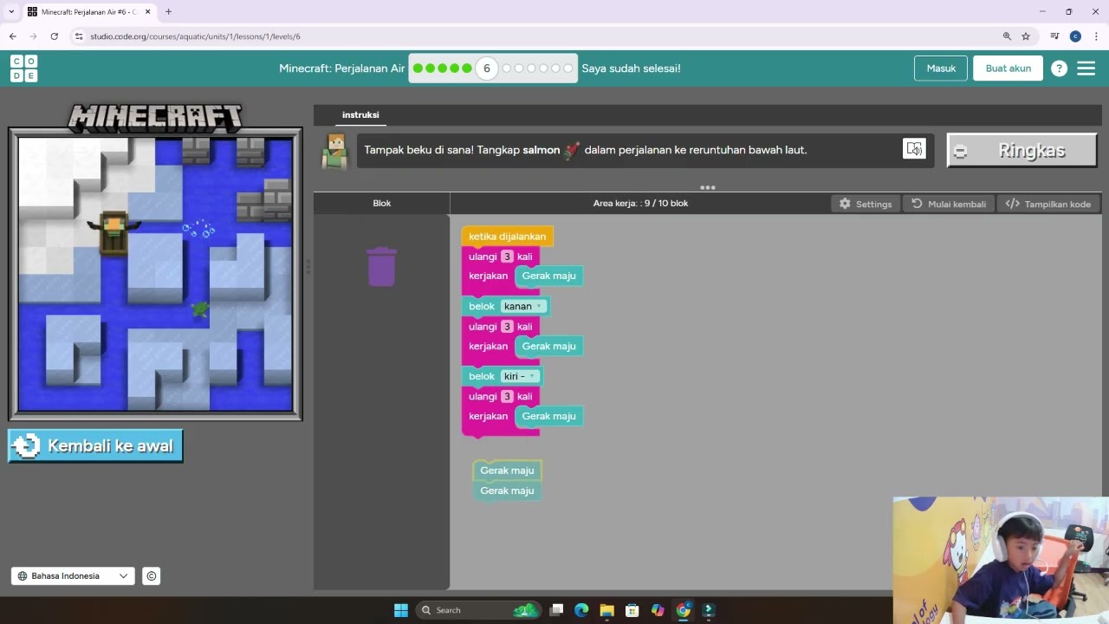Click the instruction panel resize dots handle

point(708,187)
